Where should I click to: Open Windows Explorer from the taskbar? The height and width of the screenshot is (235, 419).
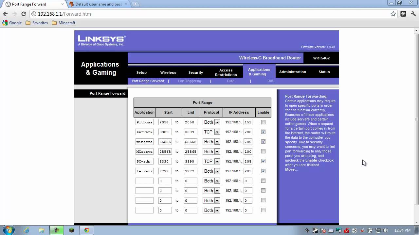point(42,230)
